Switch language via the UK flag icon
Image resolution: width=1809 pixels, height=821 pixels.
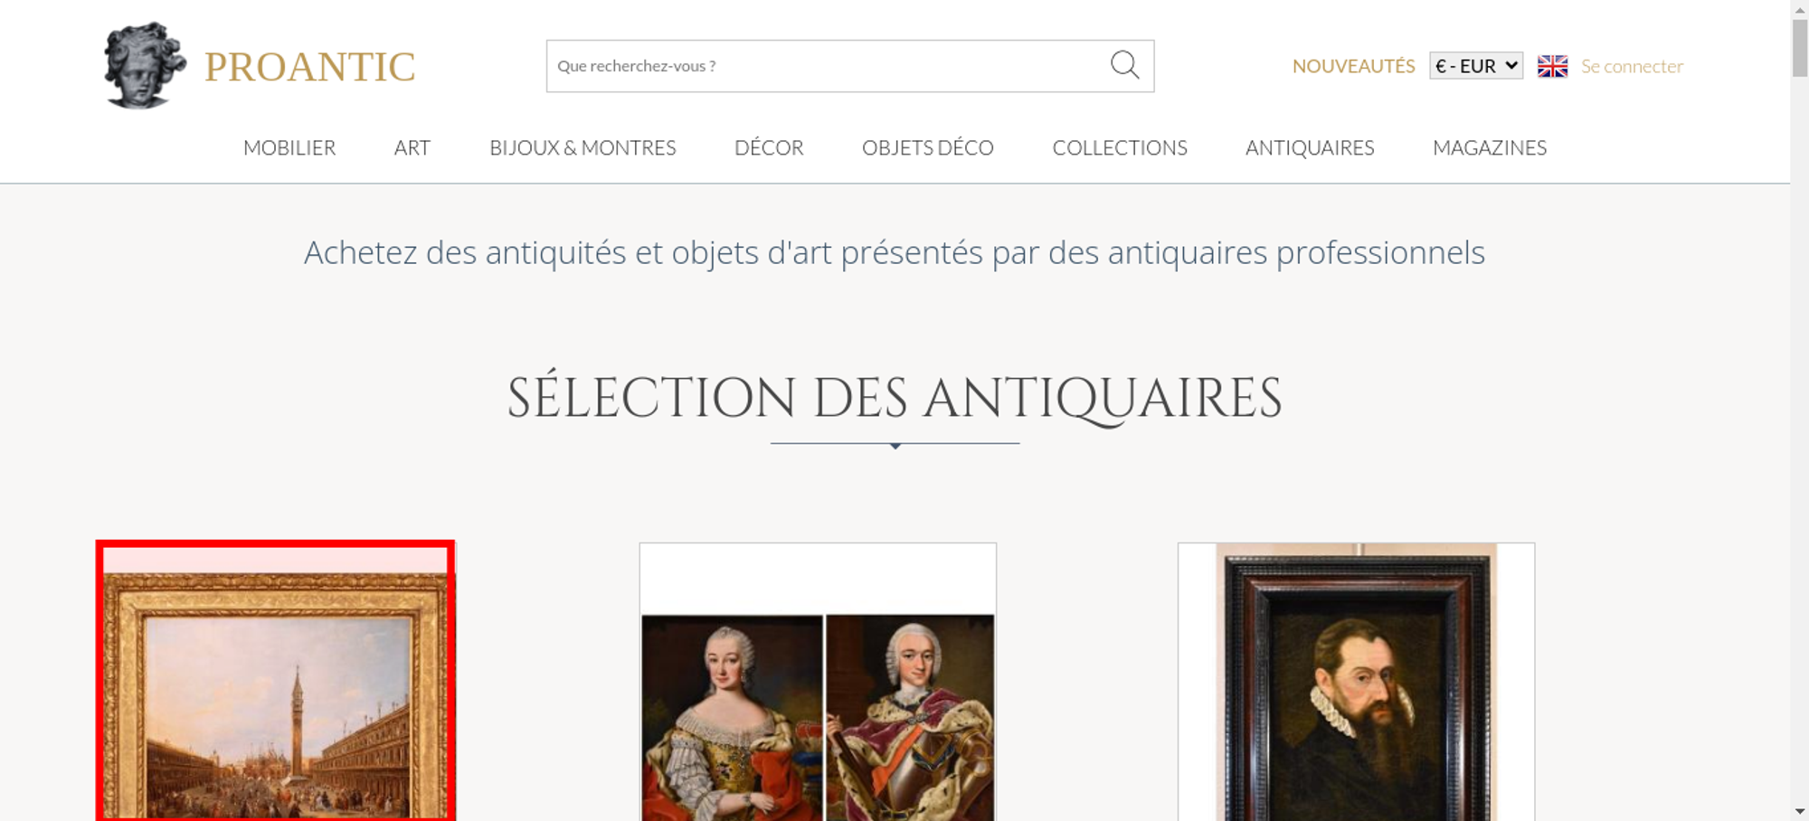(x=1552, y=66)
